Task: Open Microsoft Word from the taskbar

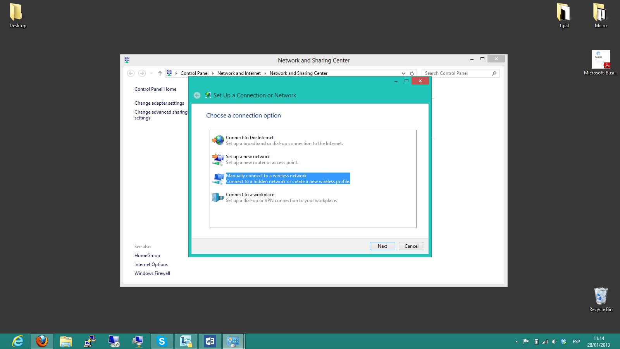Action: tap(210, 341)
